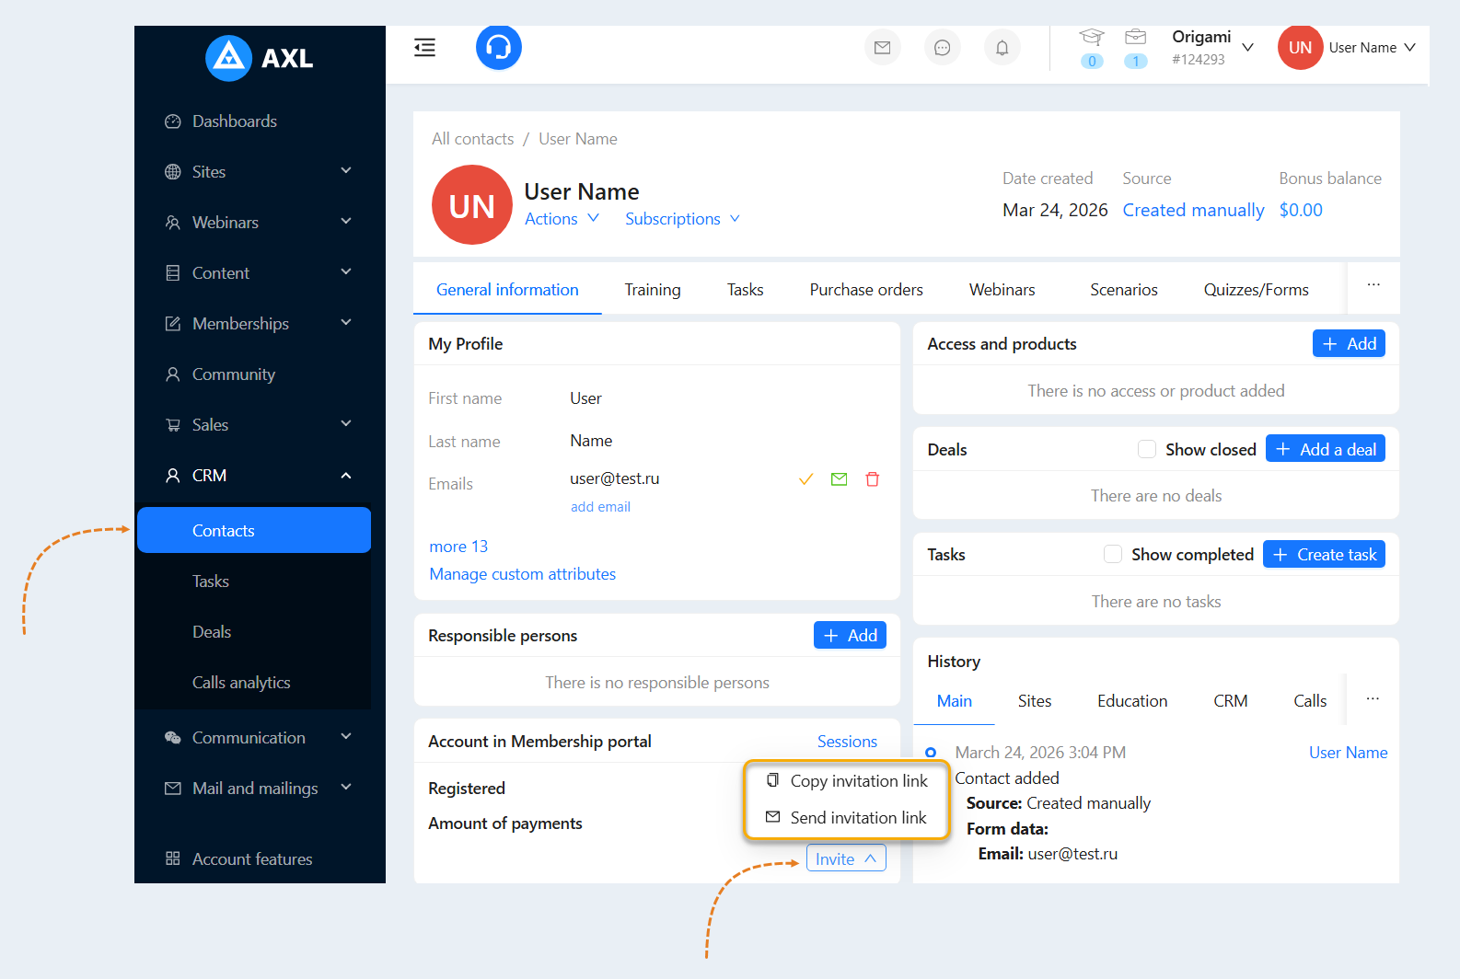Open the User Name profile dropdown in header
This screenshot has width=1460, height=979.
1372,48
